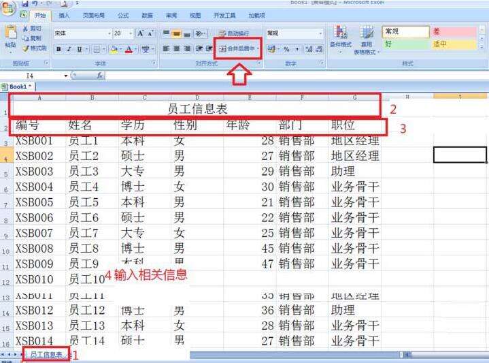Decrease decimal places
This screenshot has width=489, height=363.
319,49
